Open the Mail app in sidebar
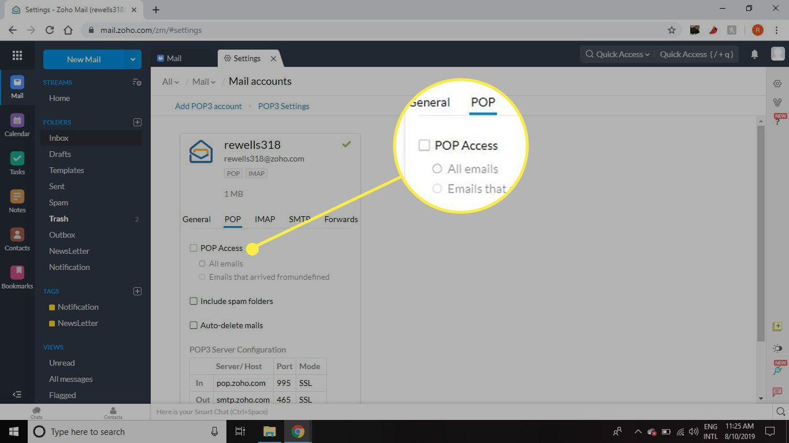The height and width of the screenshot is (443, 789). pos(17,87)
